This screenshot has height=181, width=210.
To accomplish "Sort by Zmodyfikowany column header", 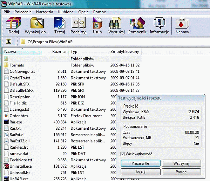I will pos(125,52).
